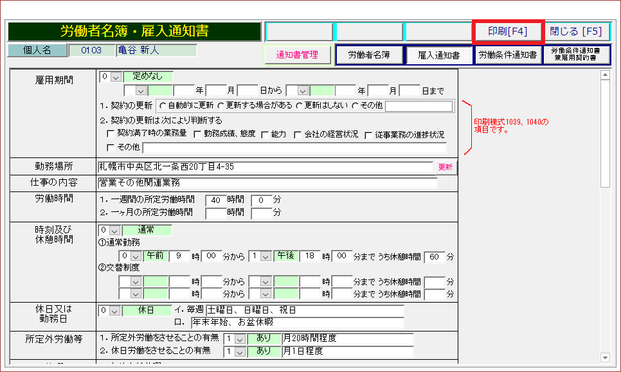Click the 更新 button beside 勤務場所
Screen dimensions: 621x372
tap(445, 167)
